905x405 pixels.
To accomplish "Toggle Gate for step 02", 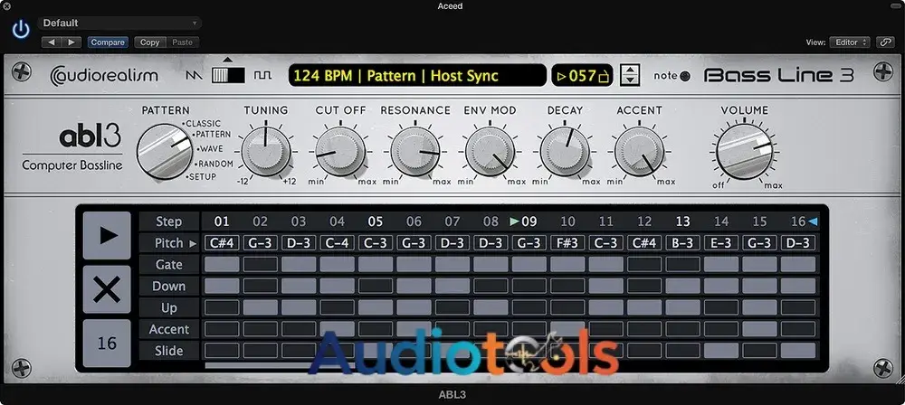I will tap(261, 264).
